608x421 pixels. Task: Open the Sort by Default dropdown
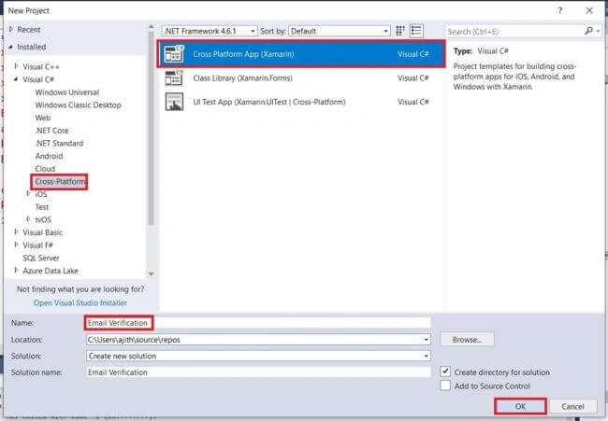pos(340,31)
